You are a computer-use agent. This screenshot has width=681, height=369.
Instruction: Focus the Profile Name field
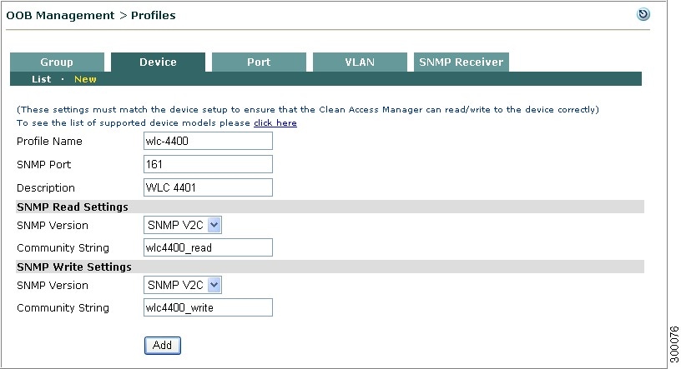point(208,141)
